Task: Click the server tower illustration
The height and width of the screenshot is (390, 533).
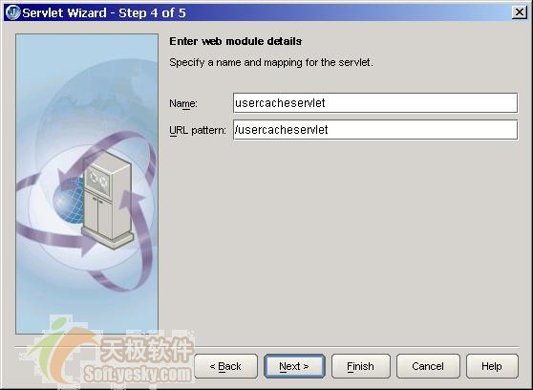Action: (107, 199)
